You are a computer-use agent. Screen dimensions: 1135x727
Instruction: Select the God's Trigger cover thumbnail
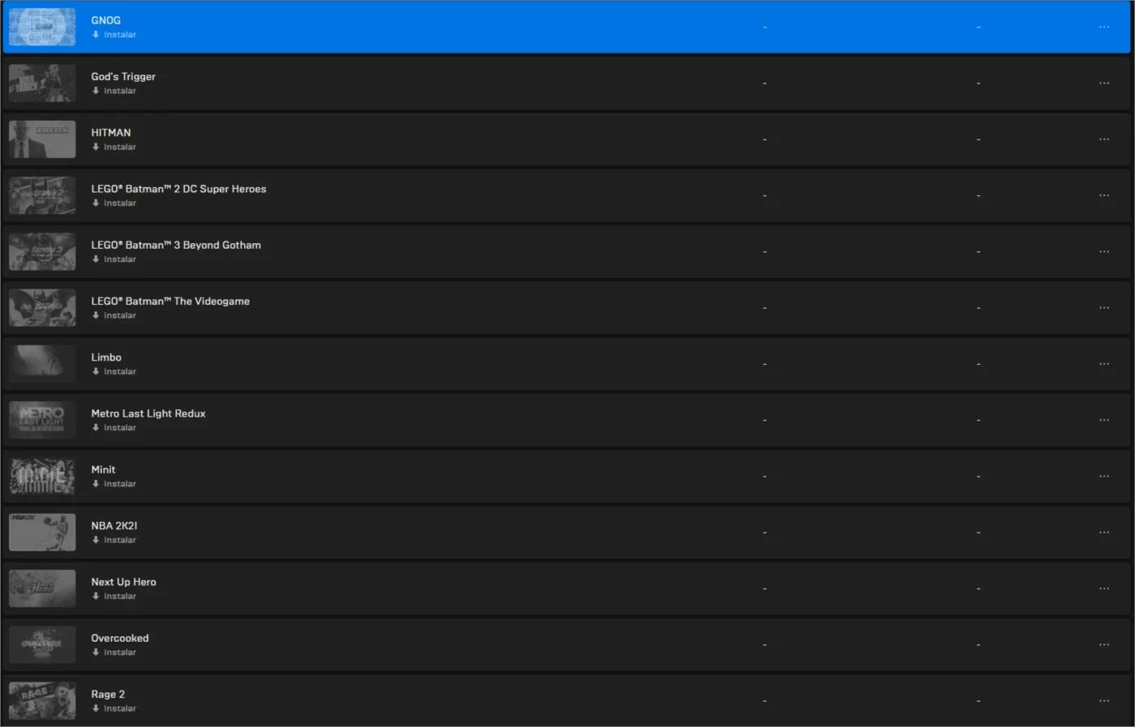(x=42, y=83)
